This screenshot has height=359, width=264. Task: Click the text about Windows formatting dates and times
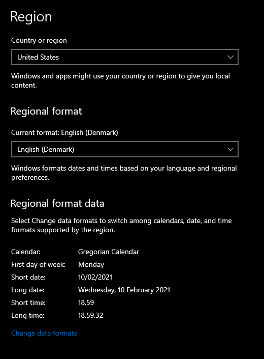tap(124, 173)
